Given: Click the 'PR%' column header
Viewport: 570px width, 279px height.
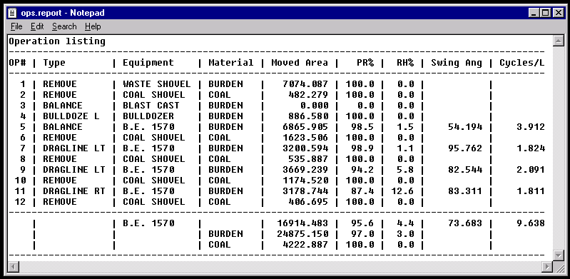Looking at the screenshot, I should [x=365, y=63].
